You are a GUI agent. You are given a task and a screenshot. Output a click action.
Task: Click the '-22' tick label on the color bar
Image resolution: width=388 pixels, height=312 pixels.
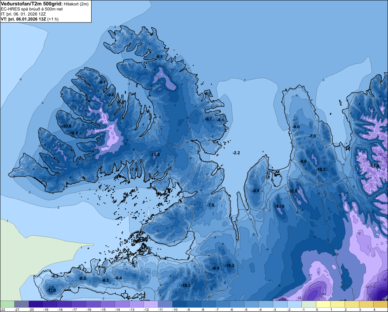(x=3, y=310)
